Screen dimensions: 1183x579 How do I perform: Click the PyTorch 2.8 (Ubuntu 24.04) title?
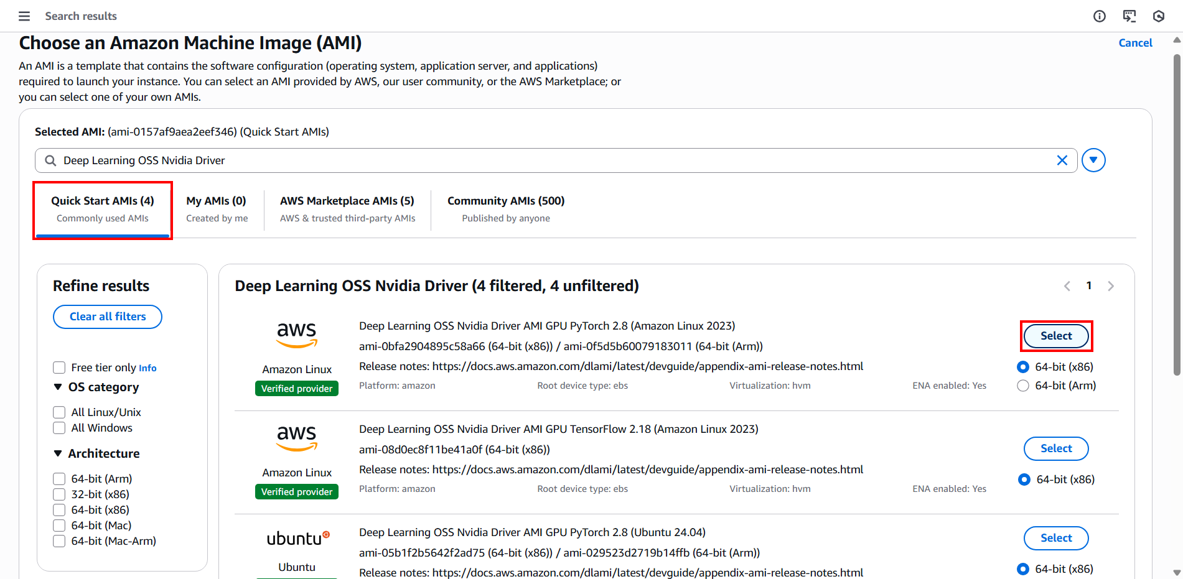click(x=532, y=532)
